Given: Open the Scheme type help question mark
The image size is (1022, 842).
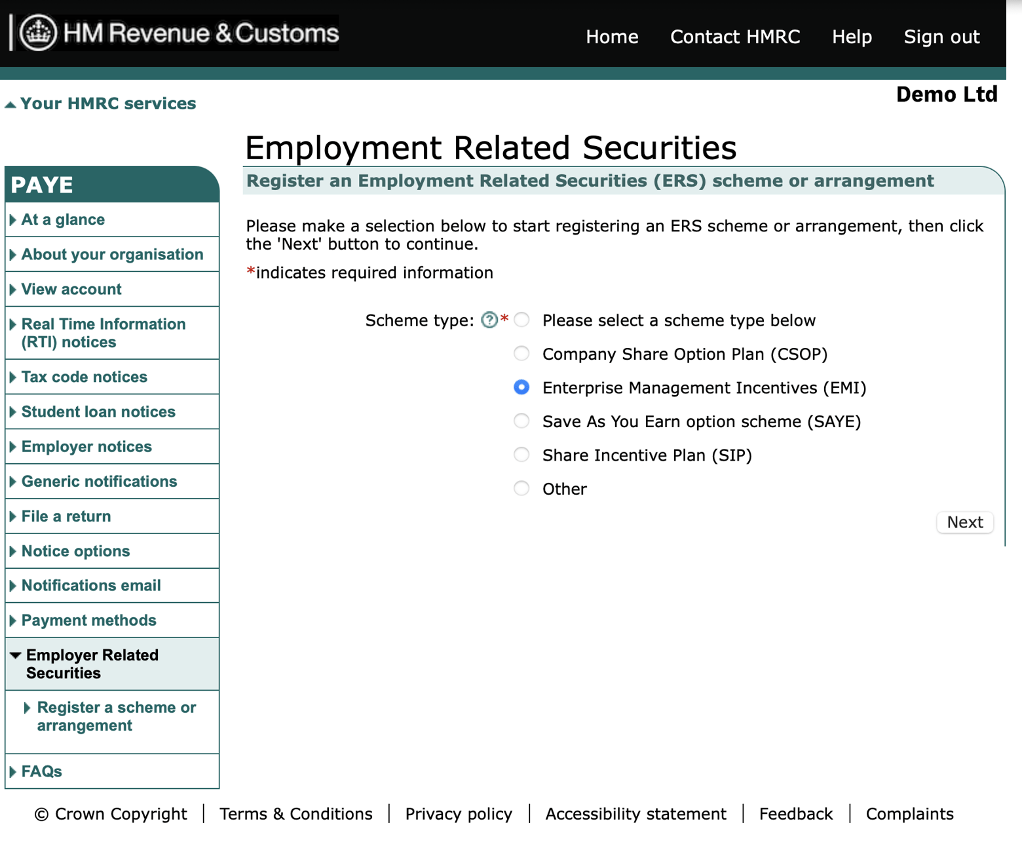Looking at the screenshot, I should 489,320.
